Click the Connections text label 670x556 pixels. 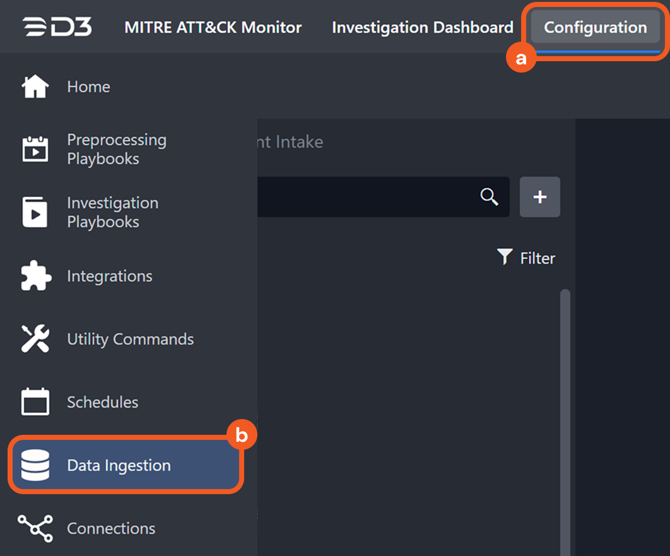[x=111, y=528]
